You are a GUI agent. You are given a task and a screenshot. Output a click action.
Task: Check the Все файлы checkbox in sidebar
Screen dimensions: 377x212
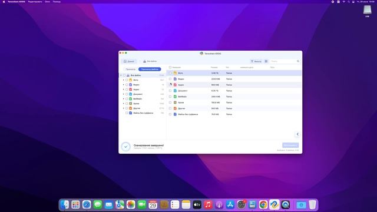(x=124, y=75)
